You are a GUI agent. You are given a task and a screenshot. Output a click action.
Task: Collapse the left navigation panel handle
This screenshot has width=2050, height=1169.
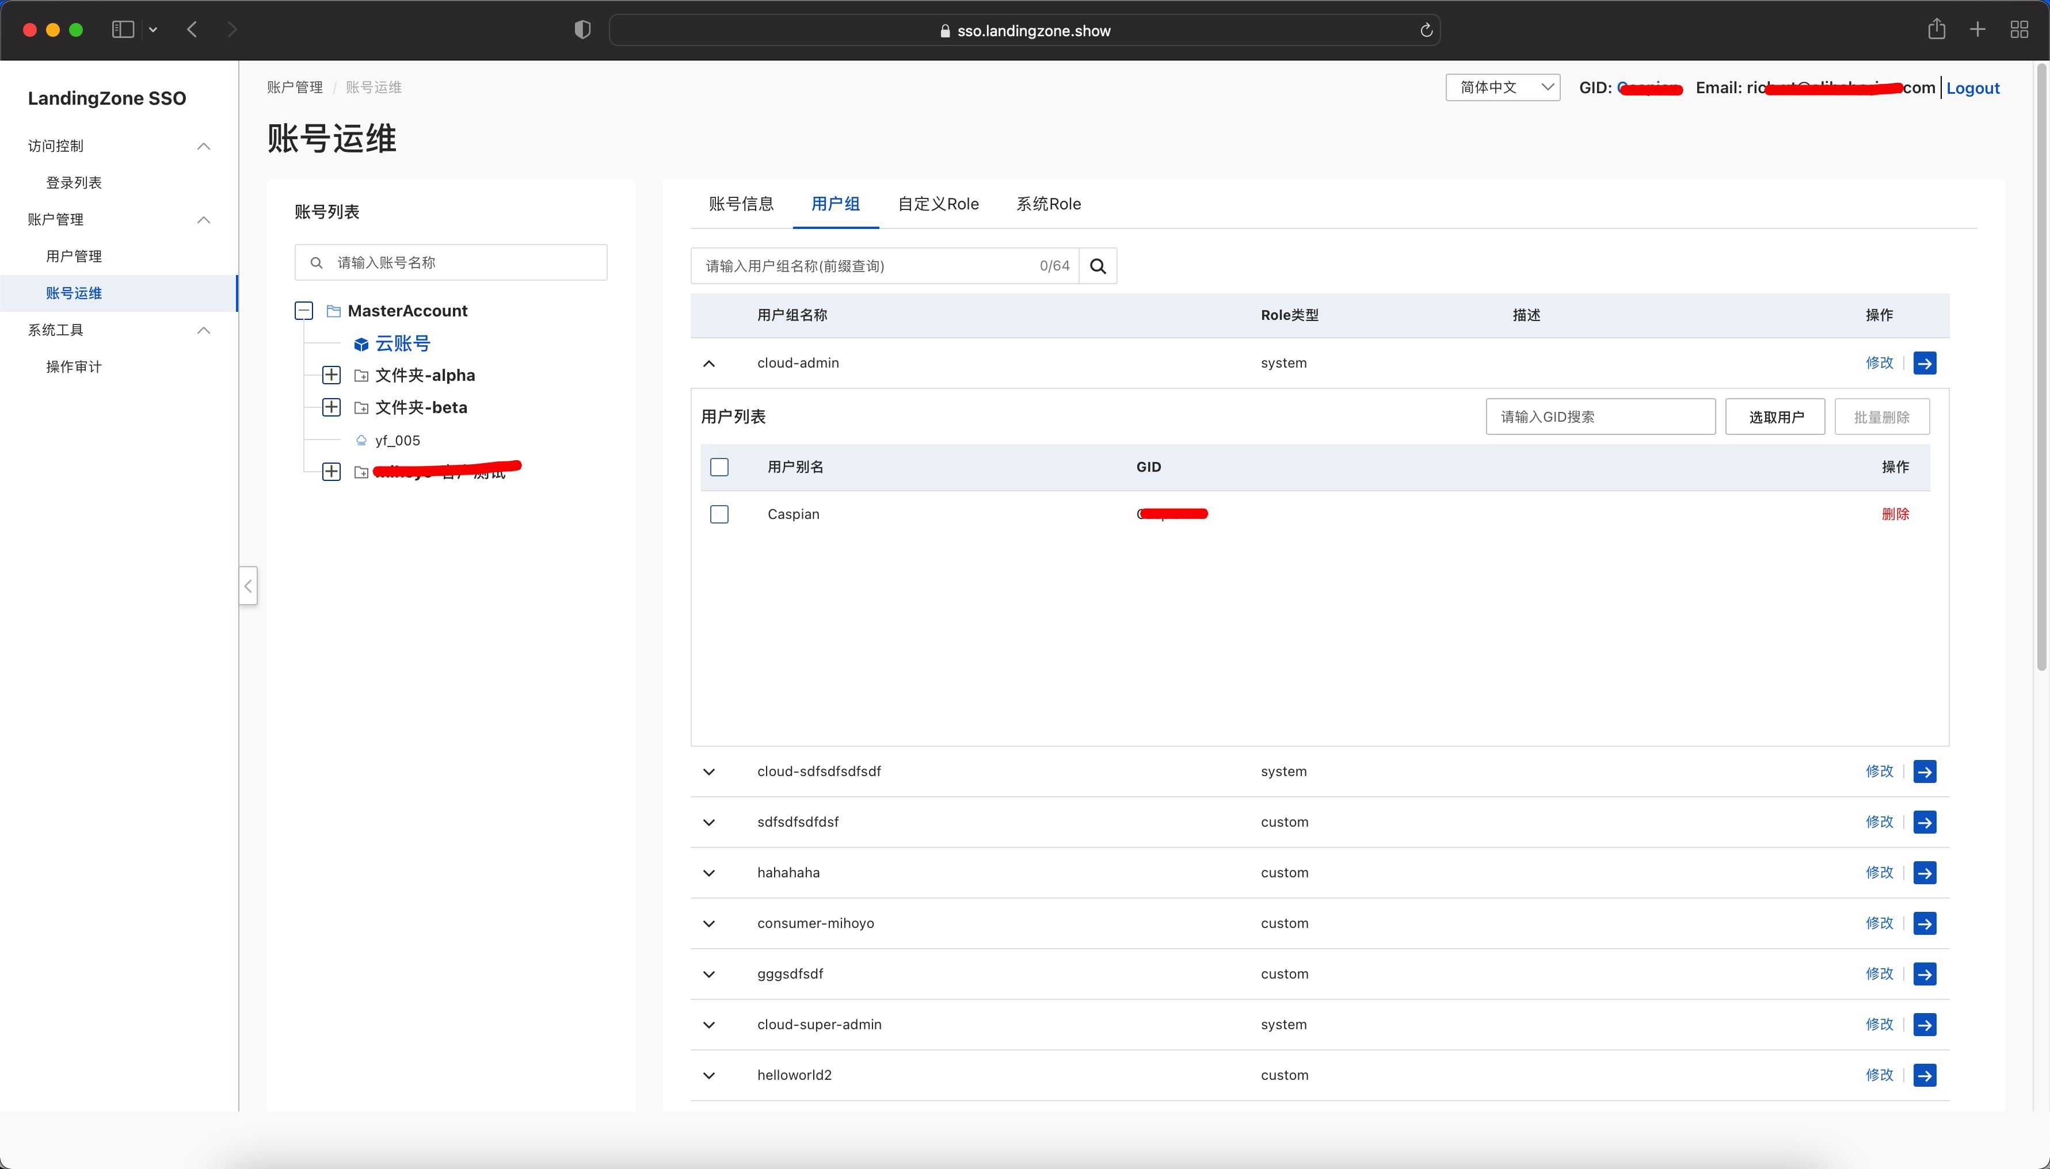pos(248,585)
